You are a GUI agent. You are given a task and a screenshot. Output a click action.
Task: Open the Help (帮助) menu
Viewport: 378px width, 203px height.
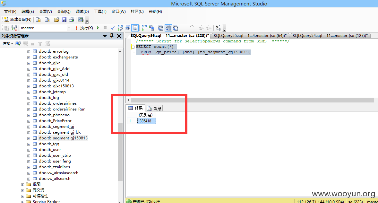pyautogui.click(x=155, y=12)
